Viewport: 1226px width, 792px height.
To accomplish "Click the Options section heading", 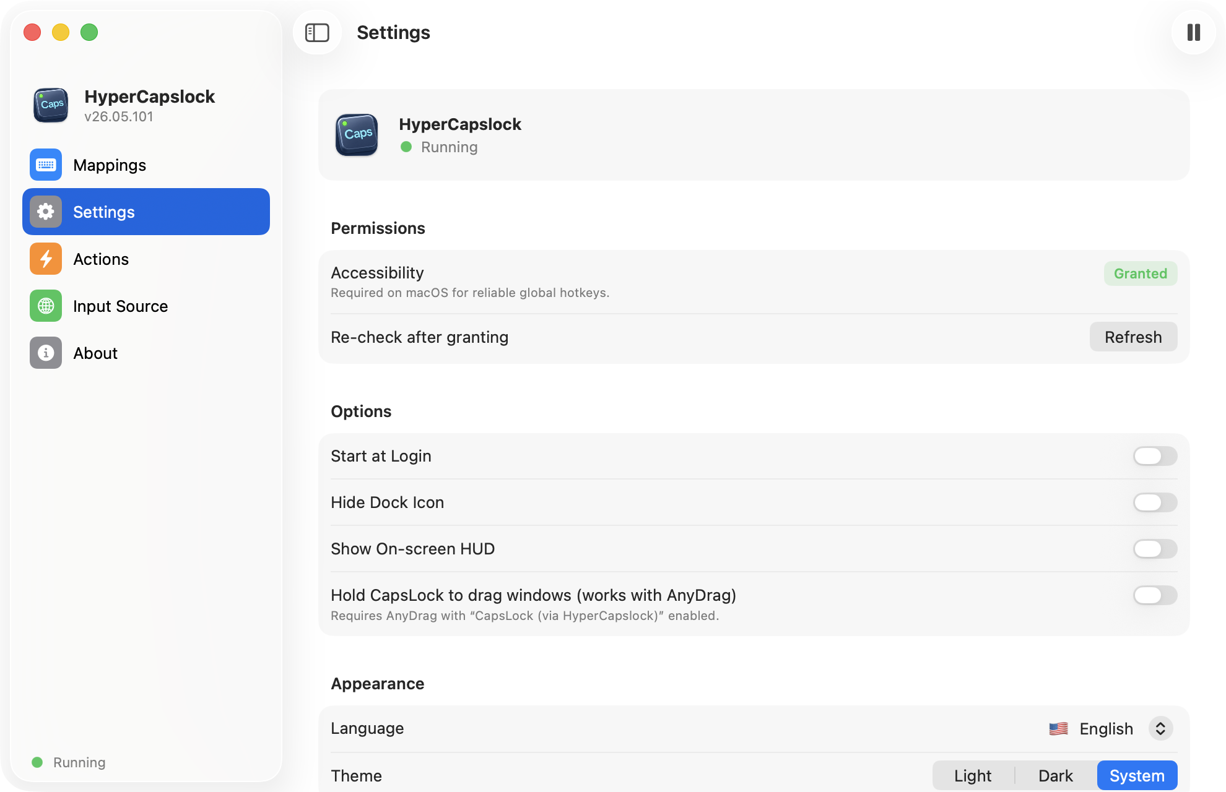I will (361, 411).
